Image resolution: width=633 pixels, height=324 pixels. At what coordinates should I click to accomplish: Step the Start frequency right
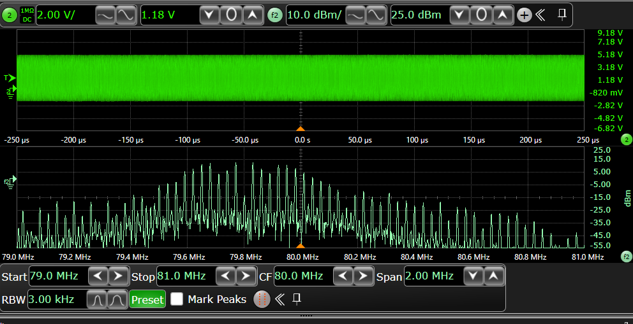(x=118, y=276)
